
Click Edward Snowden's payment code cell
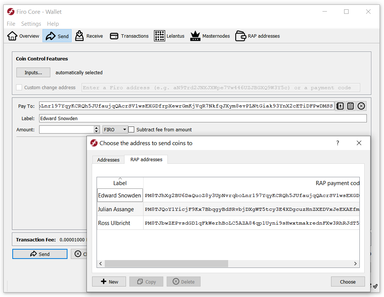click(x=252, y=195)
